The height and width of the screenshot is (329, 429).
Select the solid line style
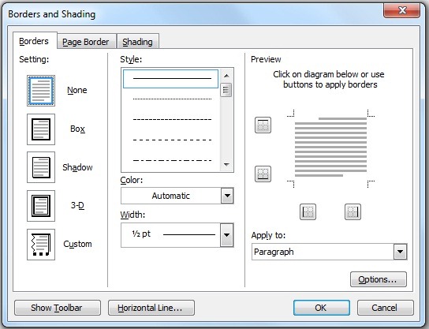(x=170, y=79)
